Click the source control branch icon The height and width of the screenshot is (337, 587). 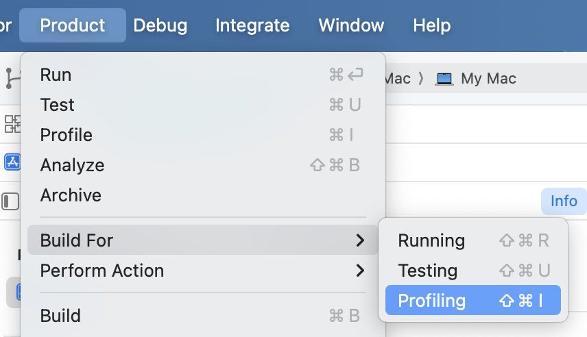pyautogui.click(x=12, y=78)
